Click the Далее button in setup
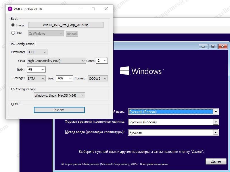 pos(216,161)
